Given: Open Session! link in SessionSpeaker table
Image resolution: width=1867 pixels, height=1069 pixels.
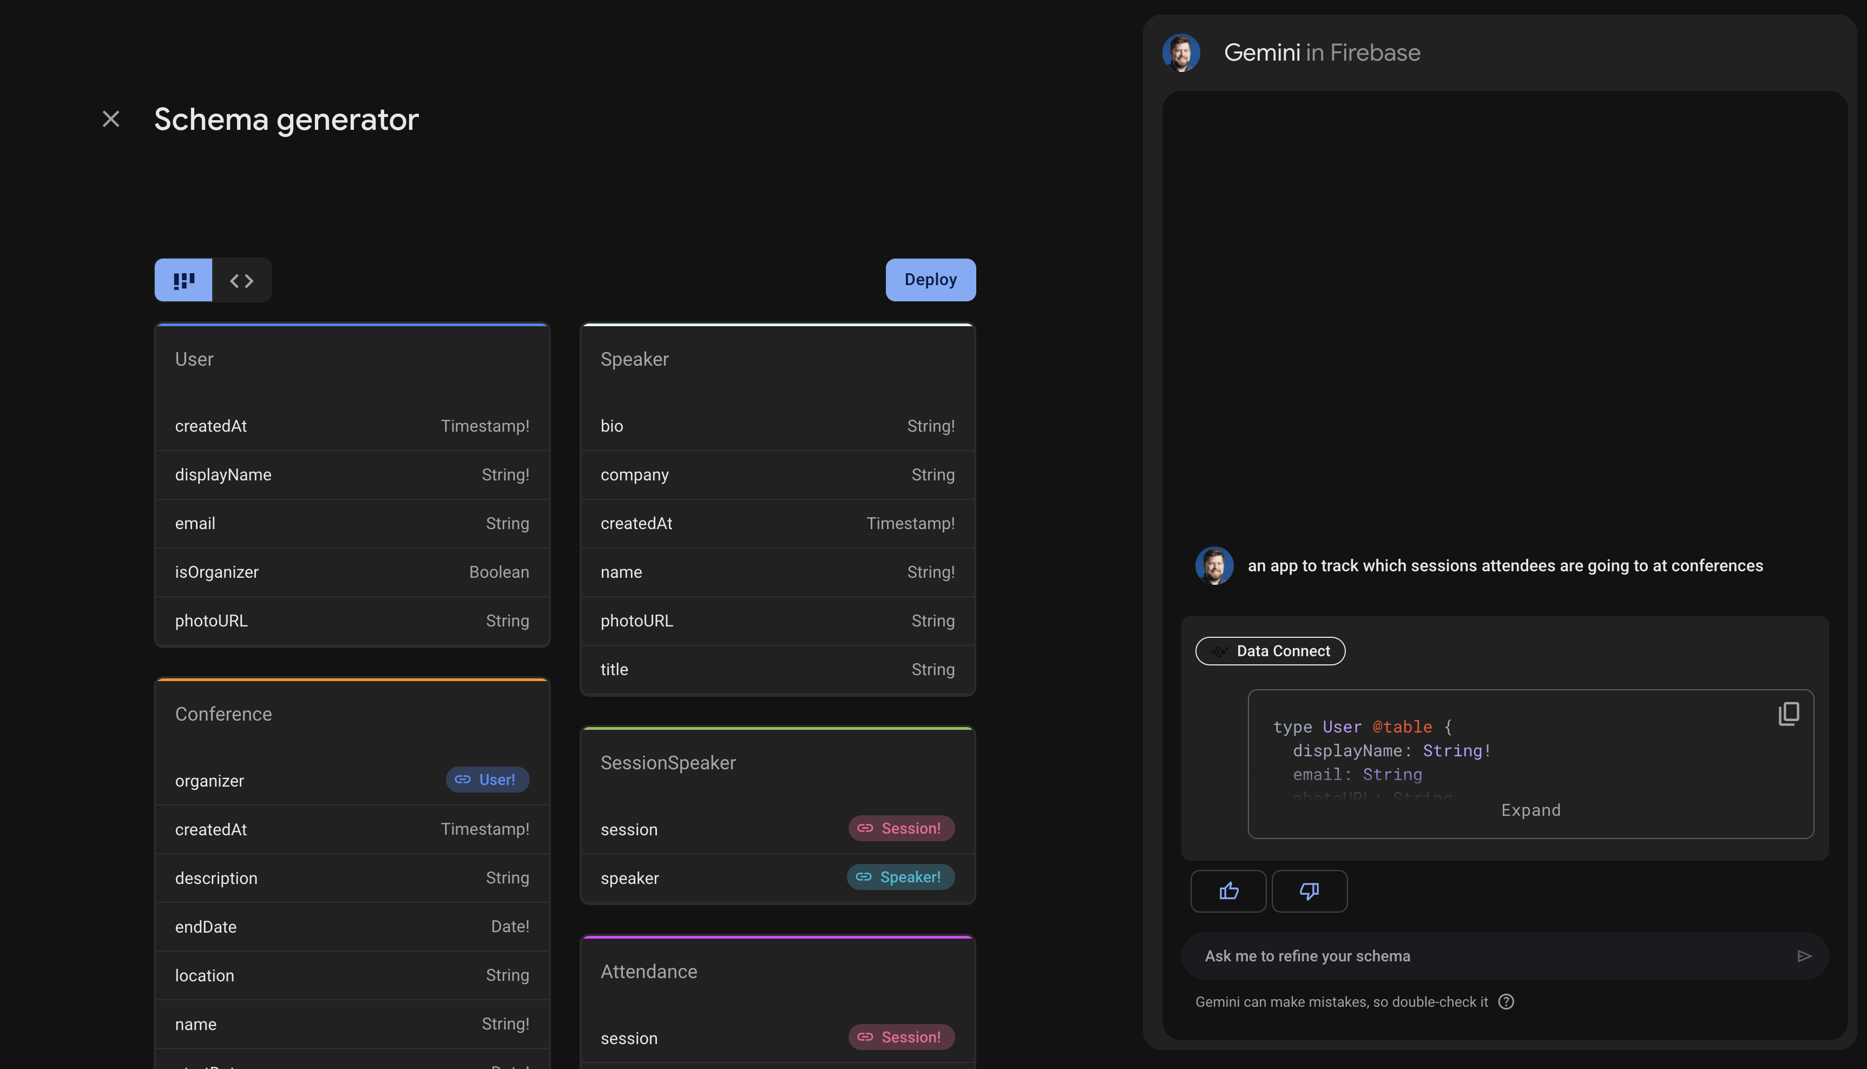Looking at the screenshot, I should (x=901, y=828).
